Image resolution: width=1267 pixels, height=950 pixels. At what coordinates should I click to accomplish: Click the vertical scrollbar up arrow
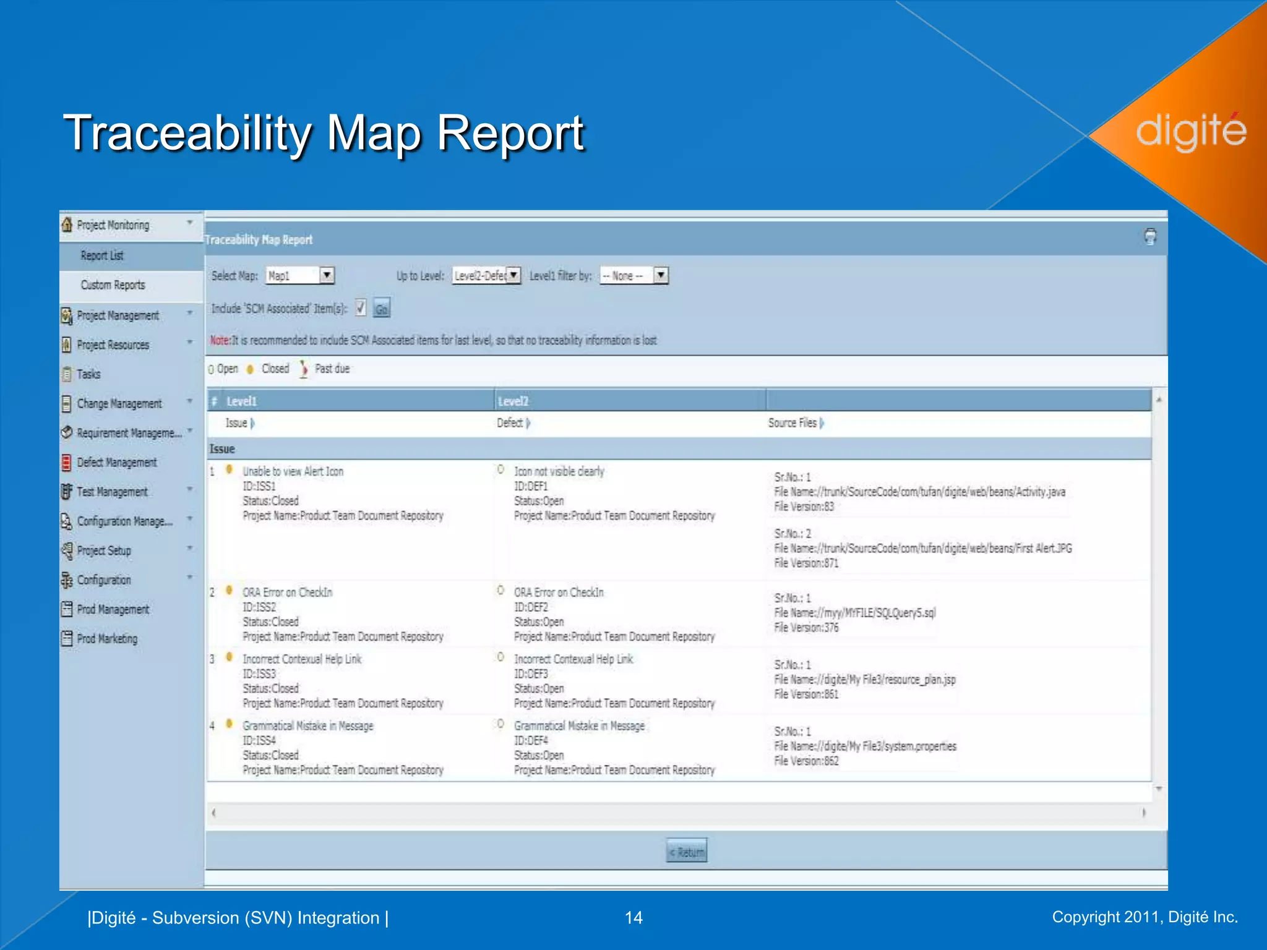click(1159, 400)
